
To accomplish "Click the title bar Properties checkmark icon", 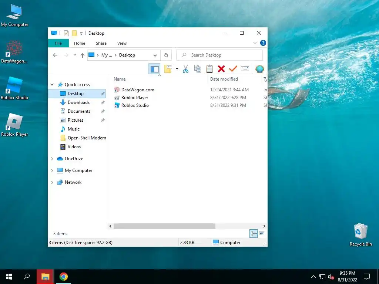I will (x=66, y=33).
